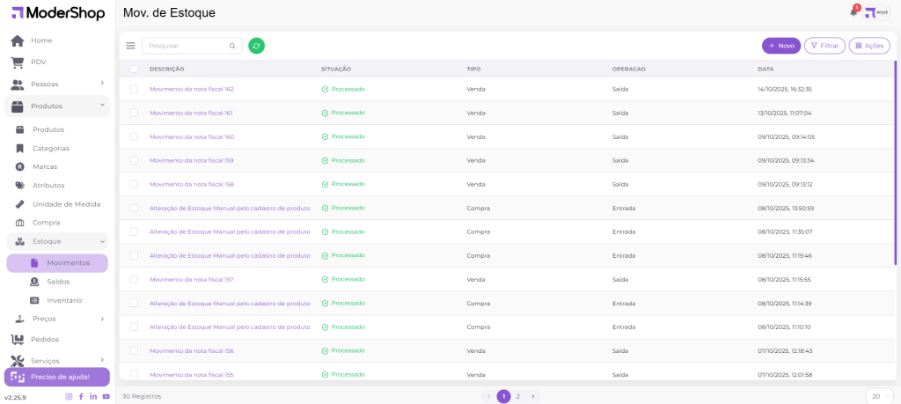Open the rows-per-page dropdown showing 20
Viewport: 901px width, 404px height.
(878, 396)
